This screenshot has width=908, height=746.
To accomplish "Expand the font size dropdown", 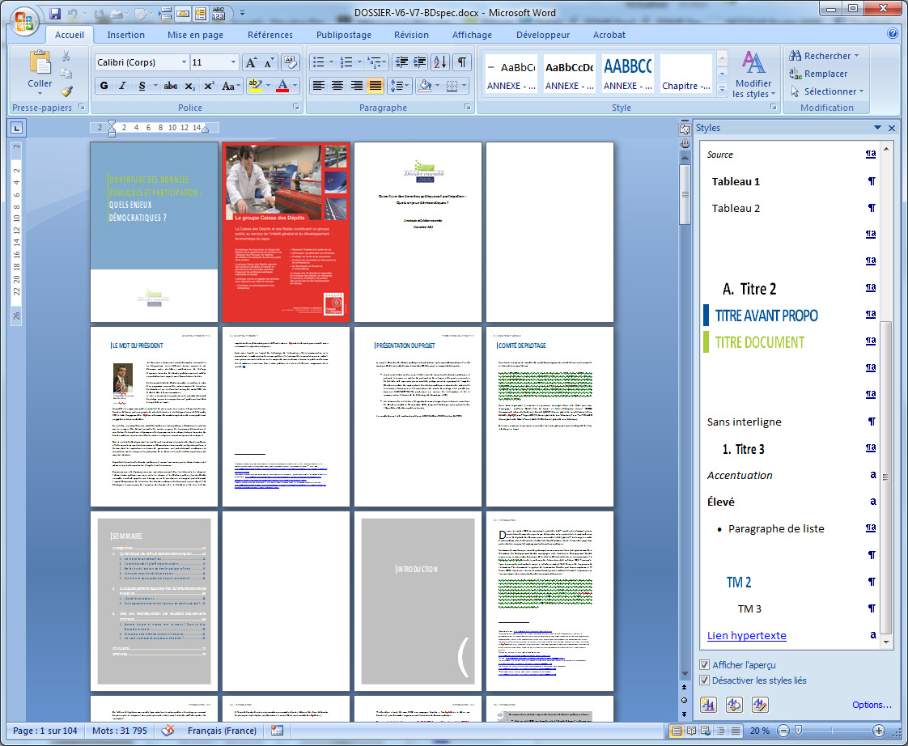I will pyautogui.click(x=234, y=62).
